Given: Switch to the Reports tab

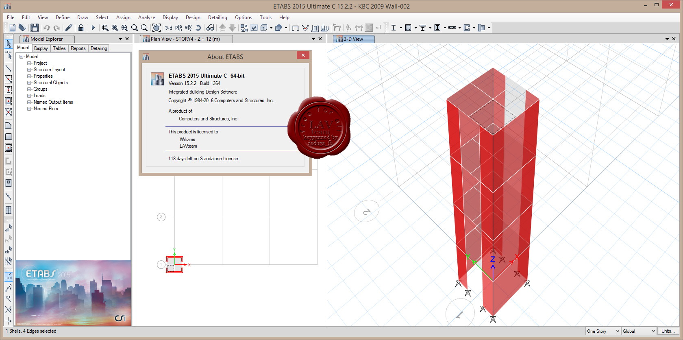Looking at the screenshot, I should click(78, 48).
